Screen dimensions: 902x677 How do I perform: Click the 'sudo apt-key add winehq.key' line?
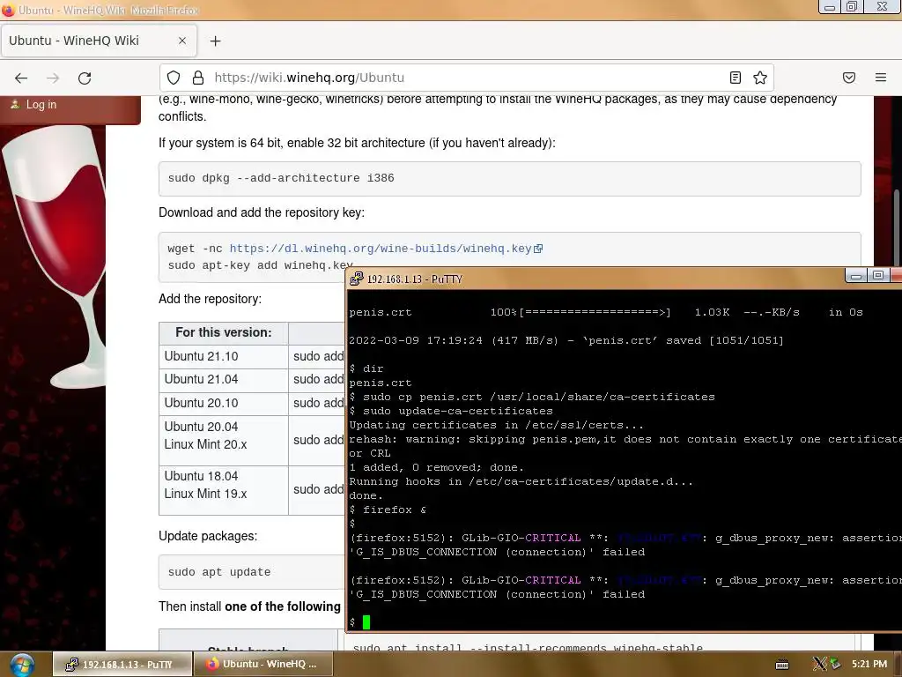coord(260,265)
